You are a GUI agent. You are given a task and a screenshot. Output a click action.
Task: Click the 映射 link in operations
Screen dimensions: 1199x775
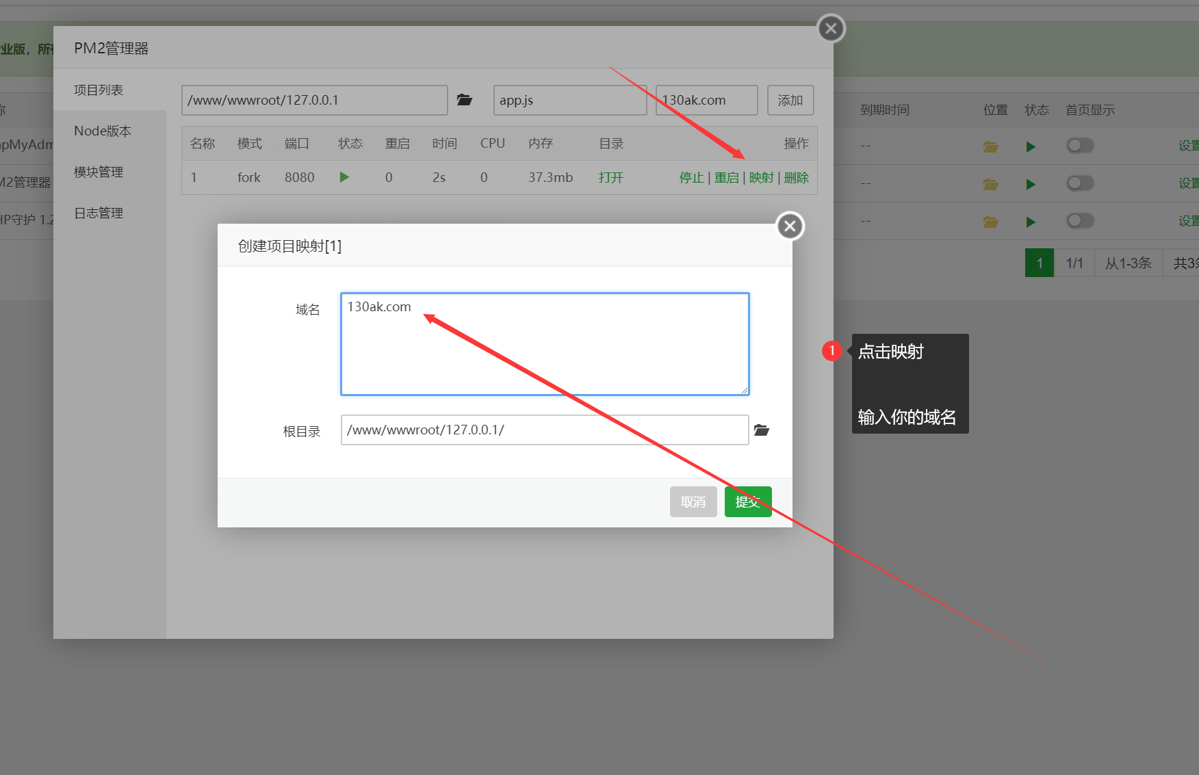coord(761,178)
